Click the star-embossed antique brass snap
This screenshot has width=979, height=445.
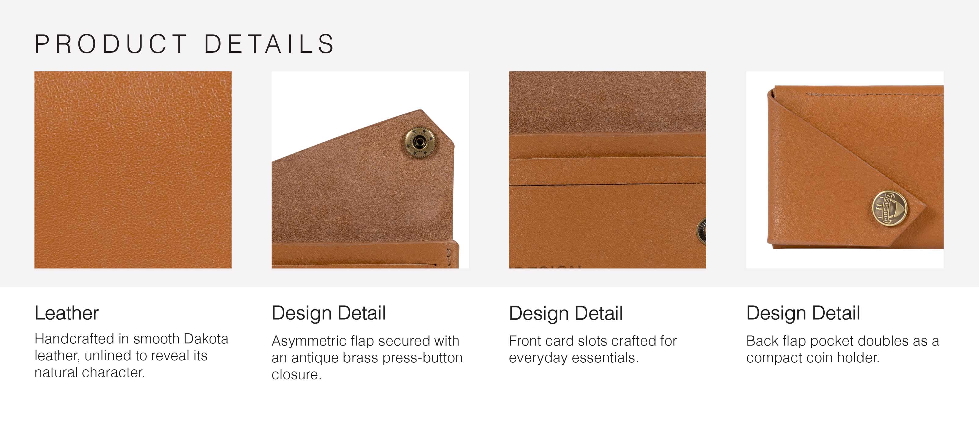[x=419, y=143]
